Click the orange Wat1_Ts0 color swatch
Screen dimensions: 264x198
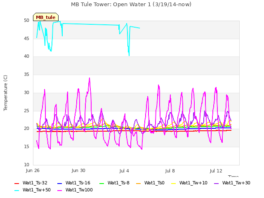138,183
